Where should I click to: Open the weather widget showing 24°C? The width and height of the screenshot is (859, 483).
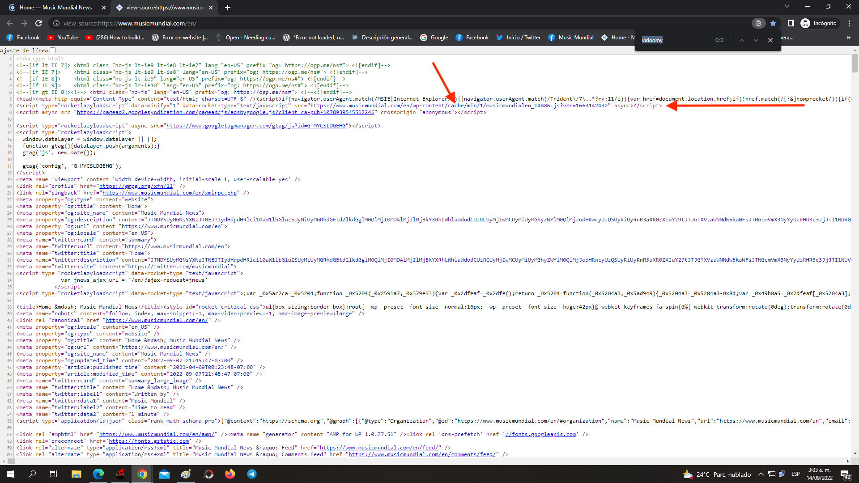tap(717, 474)
